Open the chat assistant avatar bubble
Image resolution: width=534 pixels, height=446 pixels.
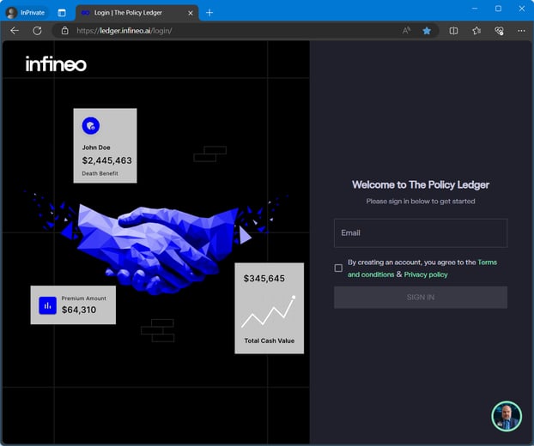point(507,416)
